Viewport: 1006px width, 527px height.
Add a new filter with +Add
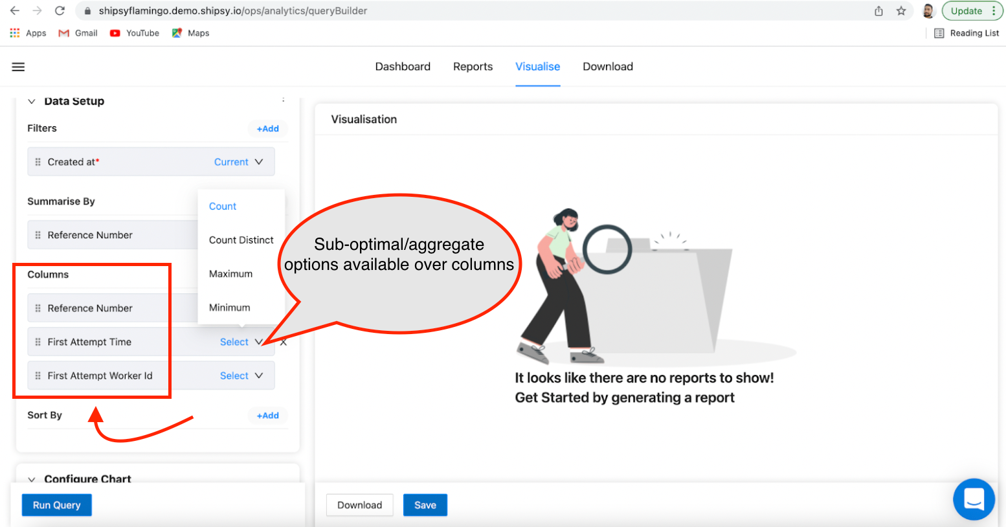click(x=267, y=129)
